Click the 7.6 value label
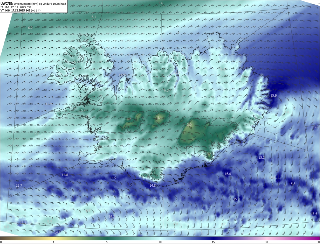The image size is (320, 244). pyautogui.click(x=36, y=134)
